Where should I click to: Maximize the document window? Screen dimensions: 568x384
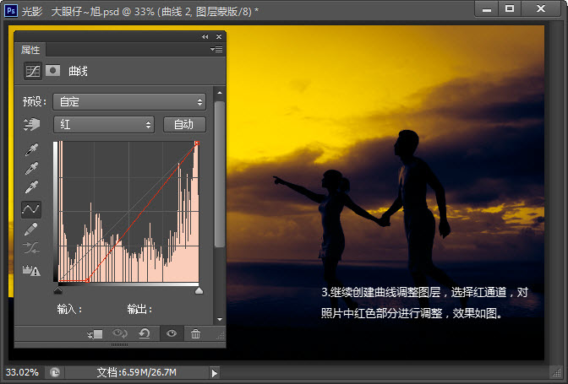[510, 8]
